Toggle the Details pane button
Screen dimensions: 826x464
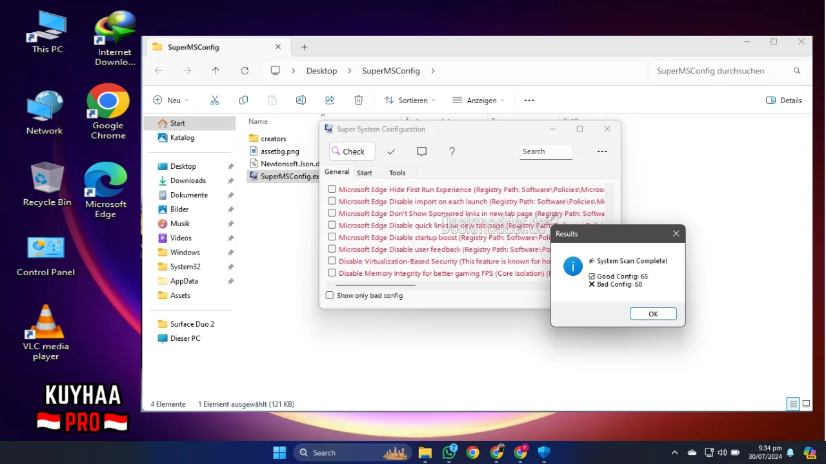tap(783, 100)
